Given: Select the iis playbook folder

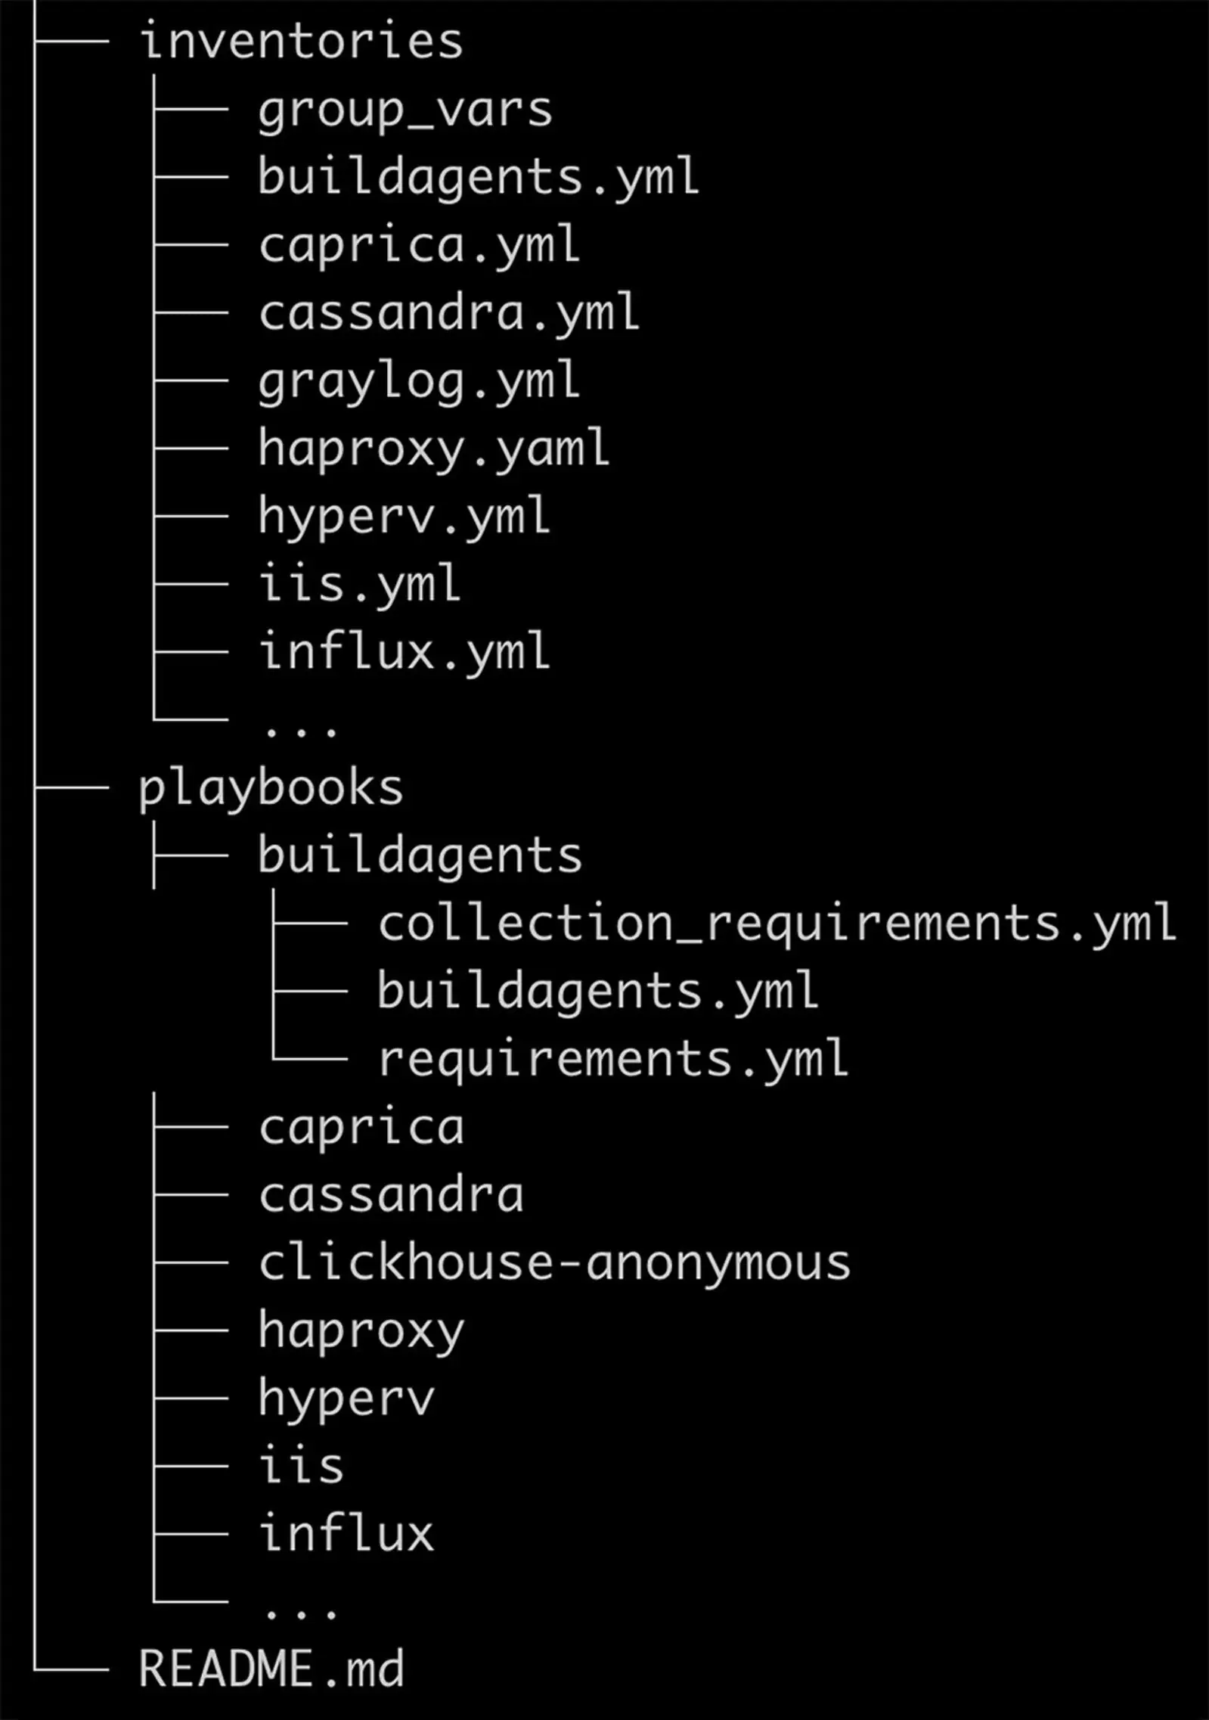Looking at the screenshot, I should pyautogui.click(x=301, y=1467).
